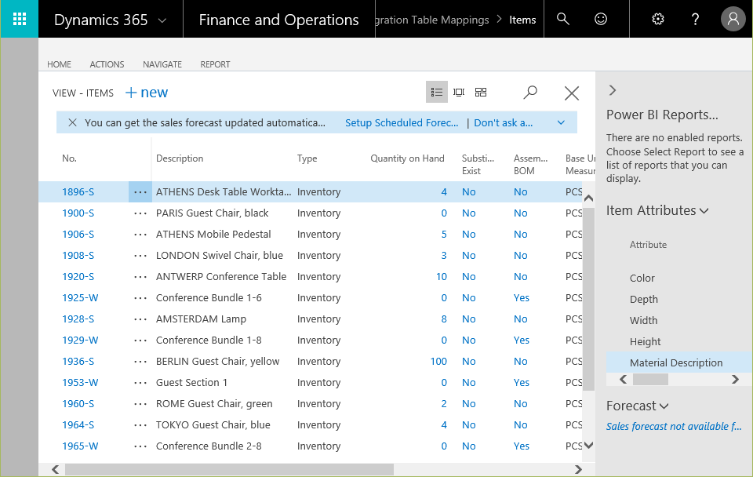This screenshot has height=477, width=753.
Task: Open row menu for BERLIN Guest Chair
Action: click(140, 361)
